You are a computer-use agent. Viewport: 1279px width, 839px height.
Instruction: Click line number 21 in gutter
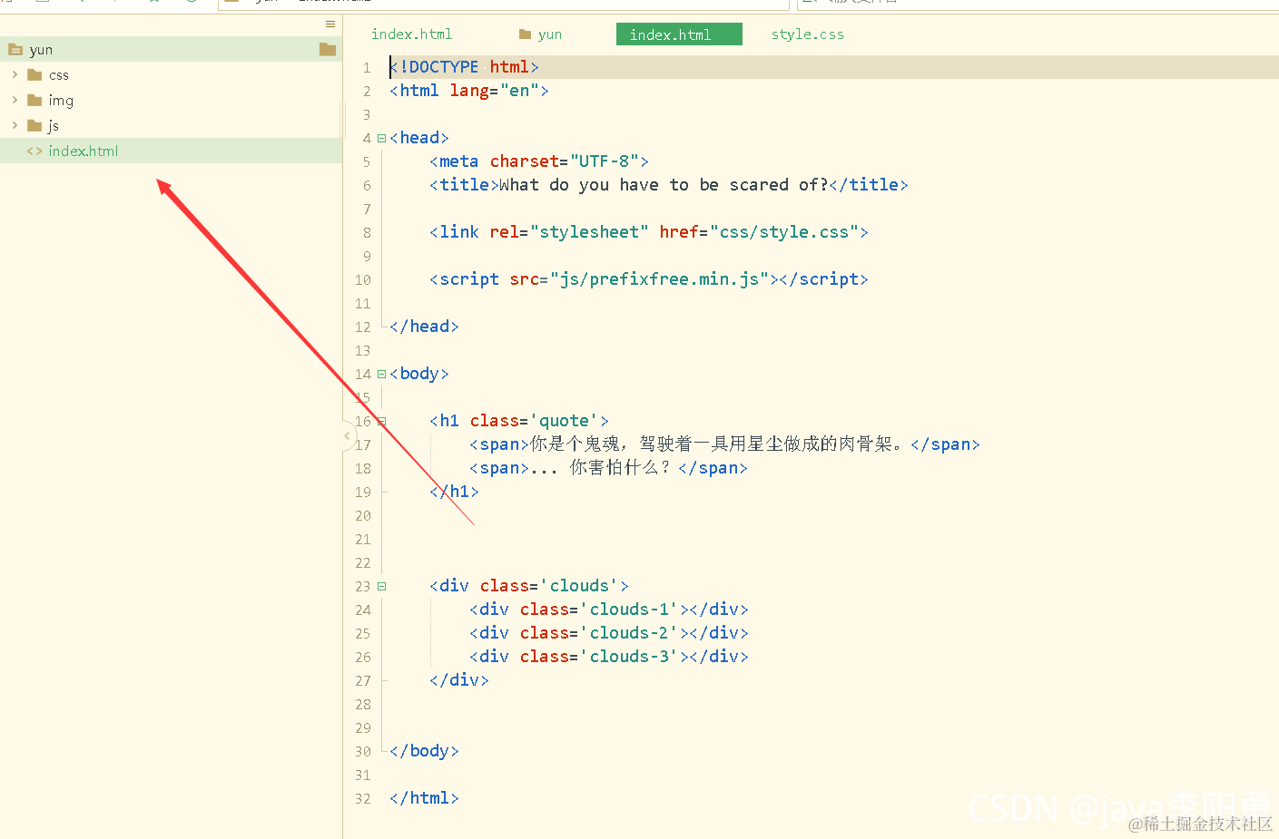pyautogui.click(x=363, y=540)
